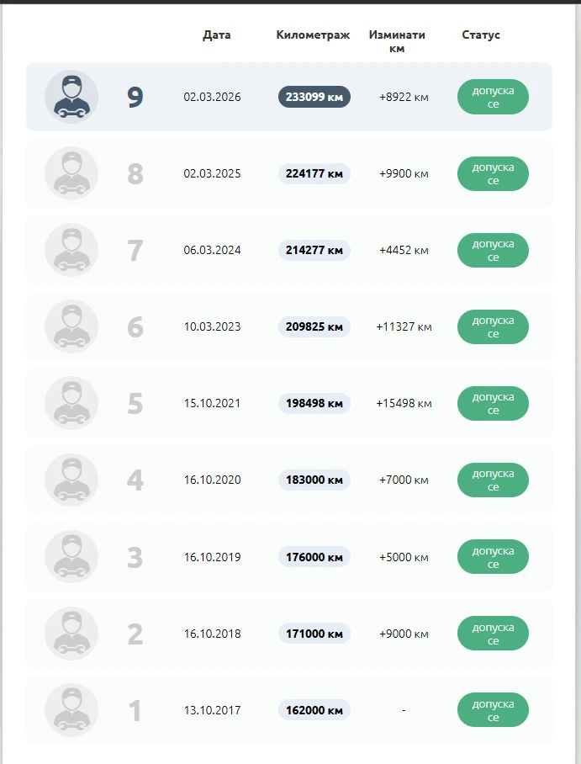Click the 233099 км mileage badge
The height and width of the screenshot is (764, 581).
click(x=314, y=97)
